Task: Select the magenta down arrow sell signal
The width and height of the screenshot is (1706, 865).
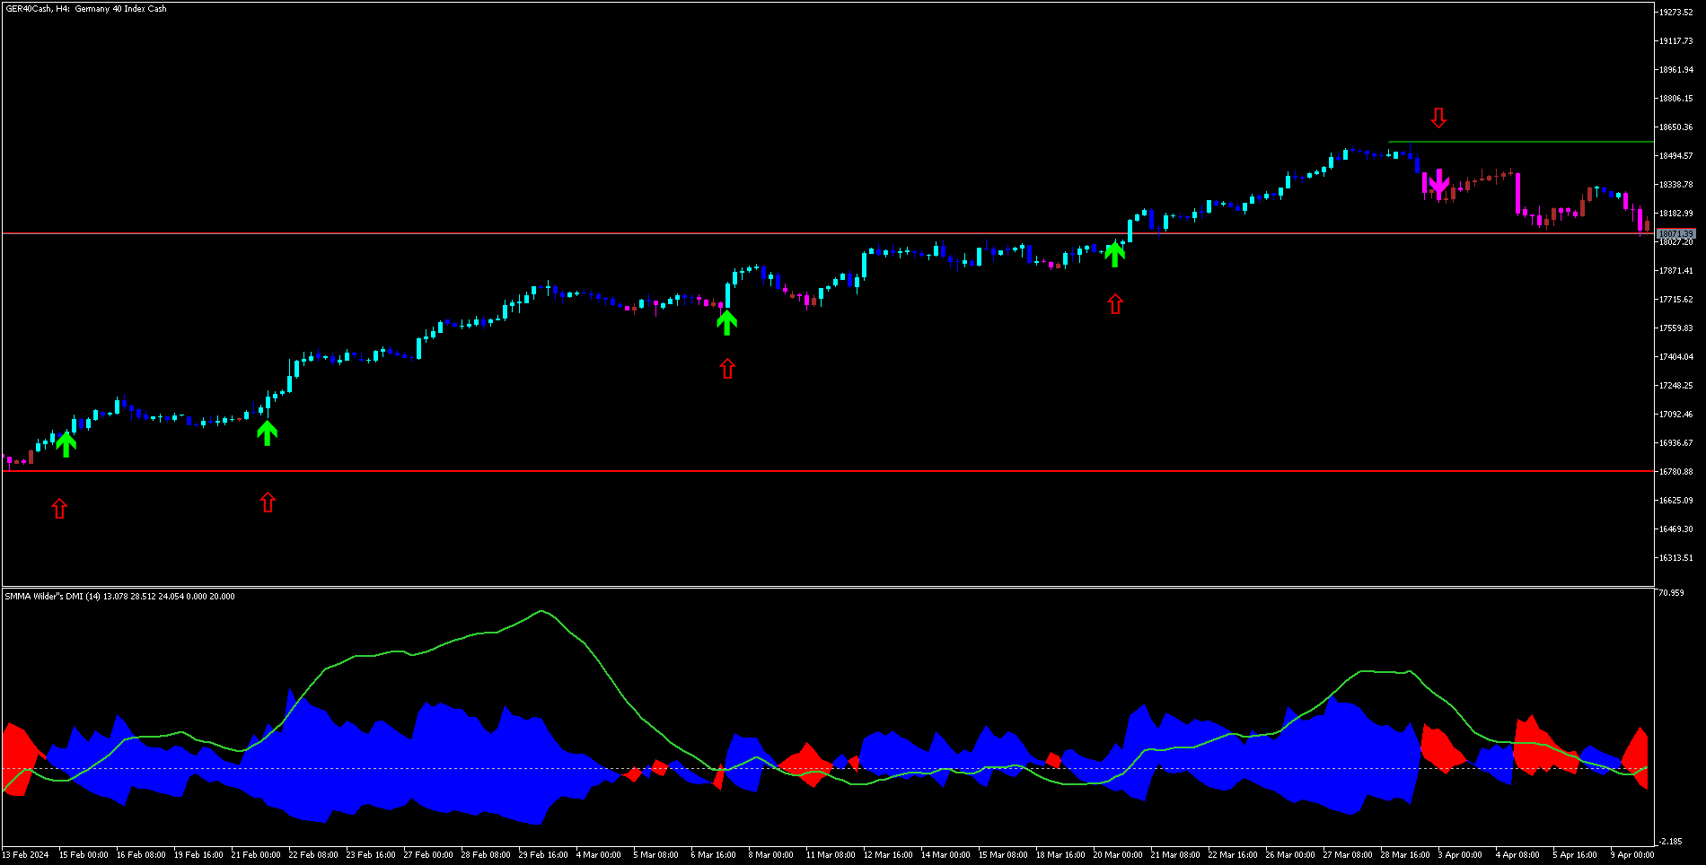Action: pos(1438,183)
